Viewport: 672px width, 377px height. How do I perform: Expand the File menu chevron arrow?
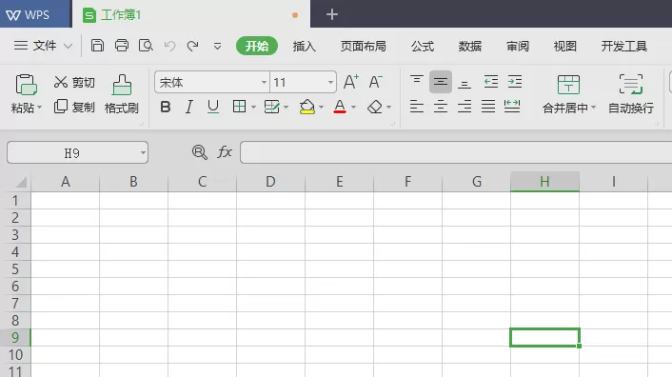[69, 46]
